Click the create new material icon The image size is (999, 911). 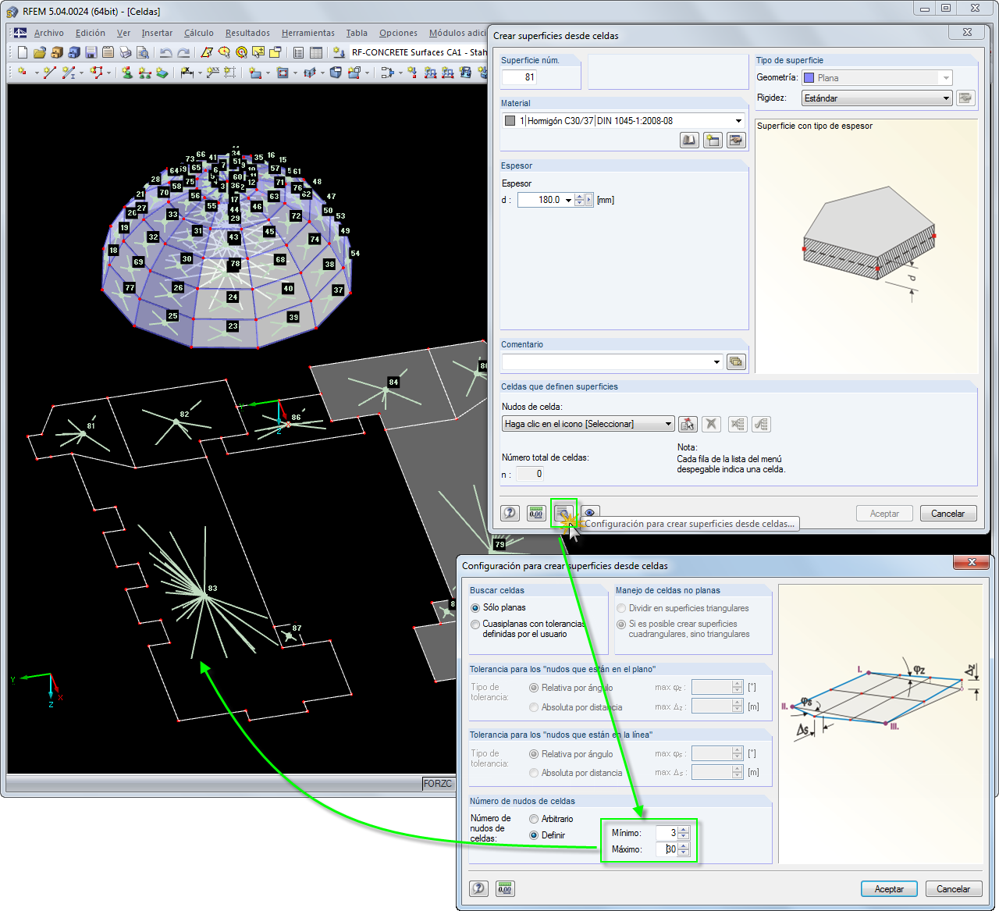(713, 140)
